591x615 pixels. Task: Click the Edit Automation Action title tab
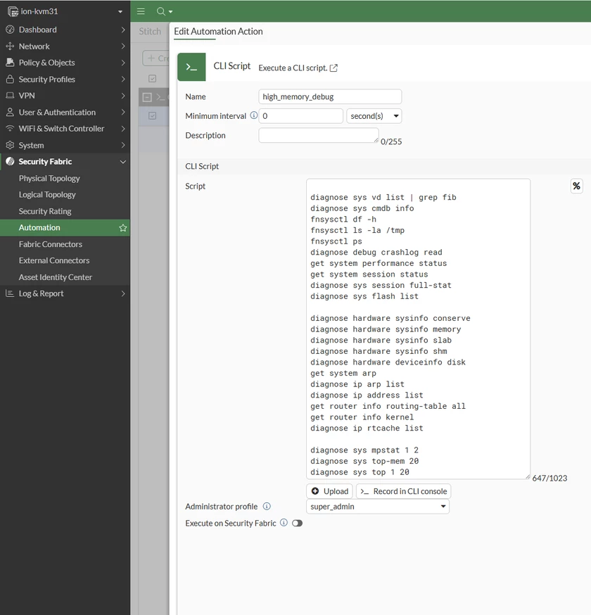click(218, 32)
